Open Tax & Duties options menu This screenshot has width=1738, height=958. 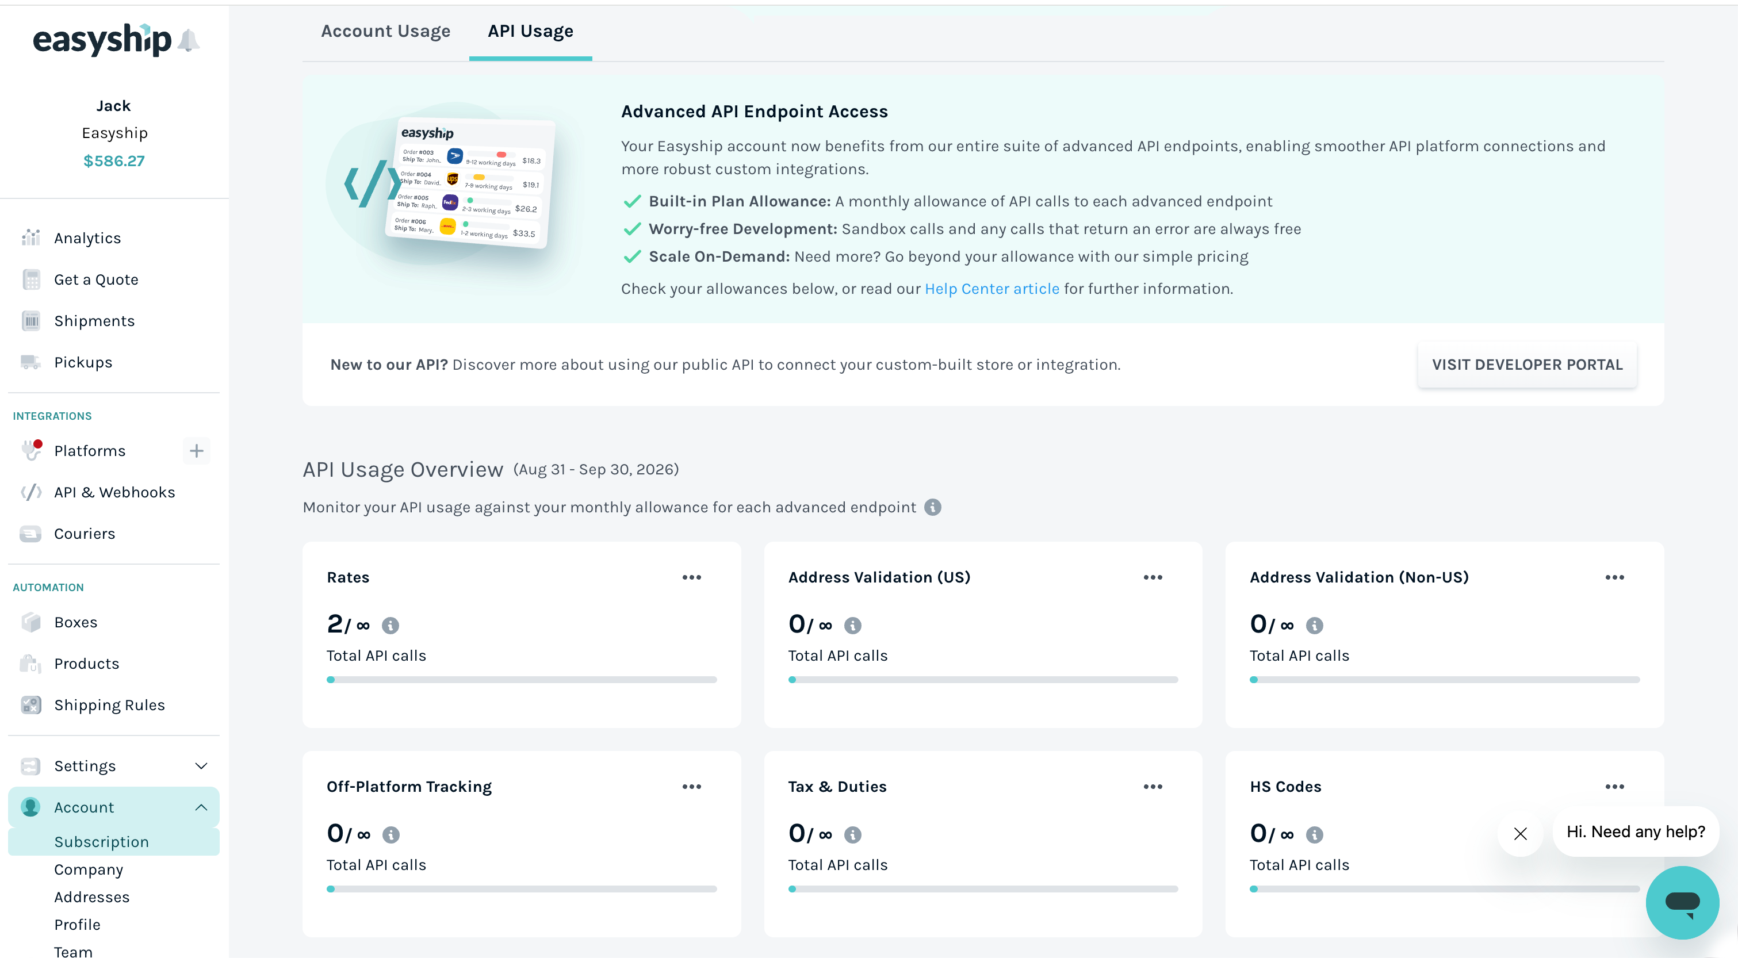[x=1153, y=787]
